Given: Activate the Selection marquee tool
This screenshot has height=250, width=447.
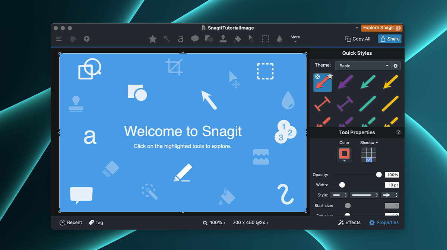Looking at the screenshot, I should [x=265, y=39].
